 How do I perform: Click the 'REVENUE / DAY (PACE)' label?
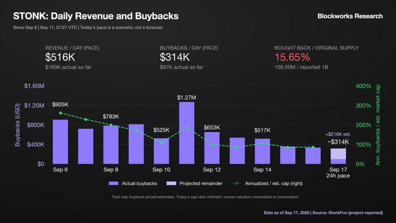(72, 48)
